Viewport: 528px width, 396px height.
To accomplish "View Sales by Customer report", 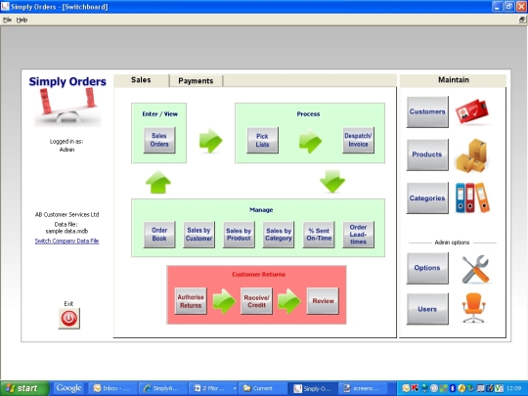I will [199, 235].
